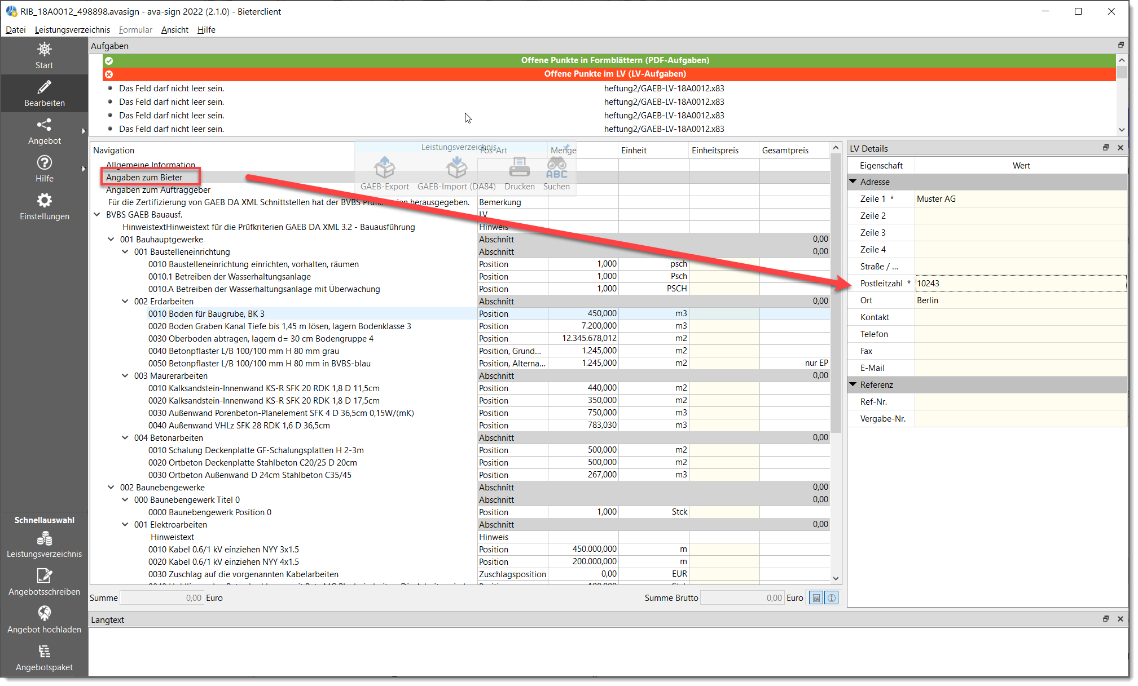Open Einstellungen gear icon
The width and height of the screenshot is (1138, 686).
click(44, 200)
